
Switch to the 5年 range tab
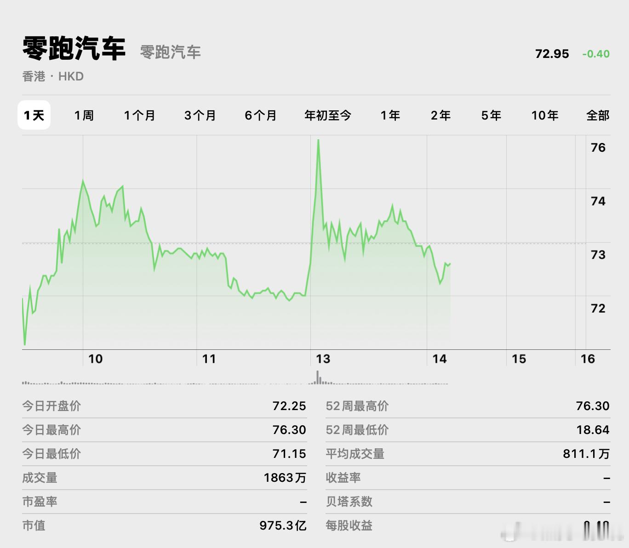491,115
